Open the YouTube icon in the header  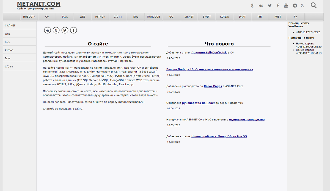click(286, 5)
